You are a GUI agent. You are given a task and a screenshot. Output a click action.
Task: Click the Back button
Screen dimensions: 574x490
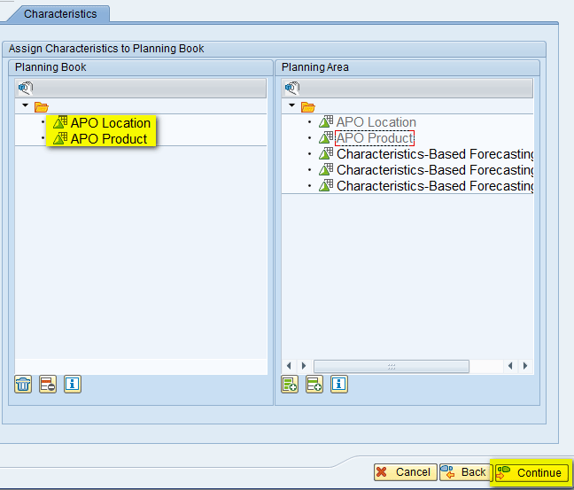point(466,472)
